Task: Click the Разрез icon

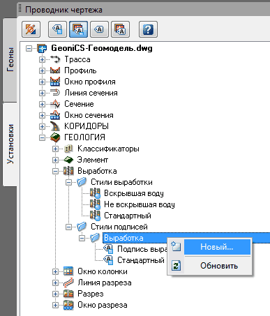Action: click(x=68, y=294)
